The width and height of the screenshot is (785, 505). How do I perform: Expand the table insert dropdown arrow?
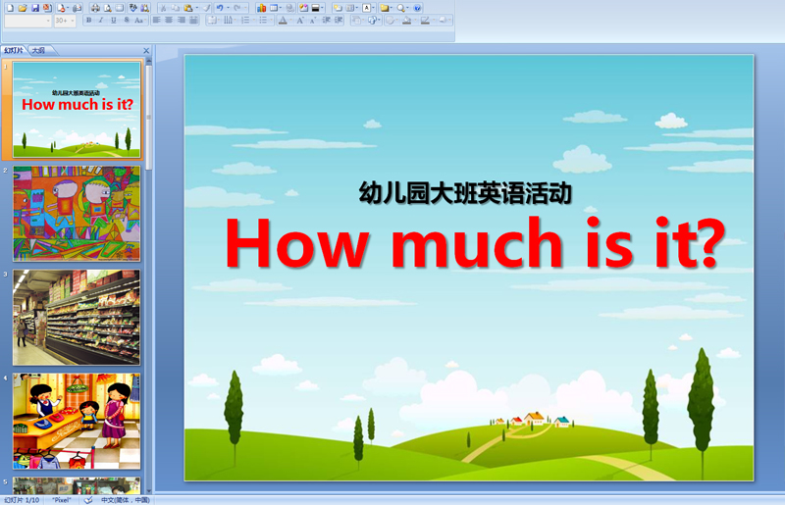(x=281, y=8)
